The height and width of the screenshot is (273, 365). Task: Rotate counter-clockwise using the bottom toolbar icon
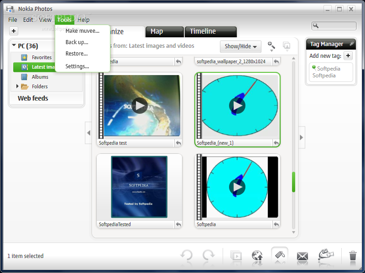point(187,255)
